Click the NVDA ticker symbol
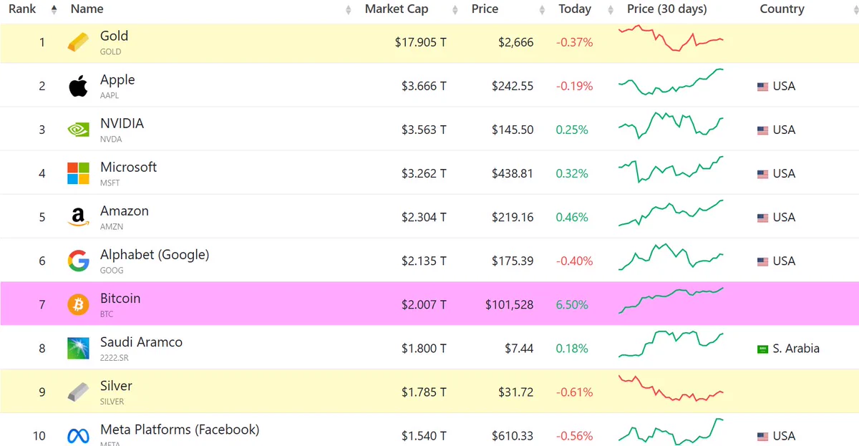The width and height of the screenshot is (859, 446). (111, 140)
